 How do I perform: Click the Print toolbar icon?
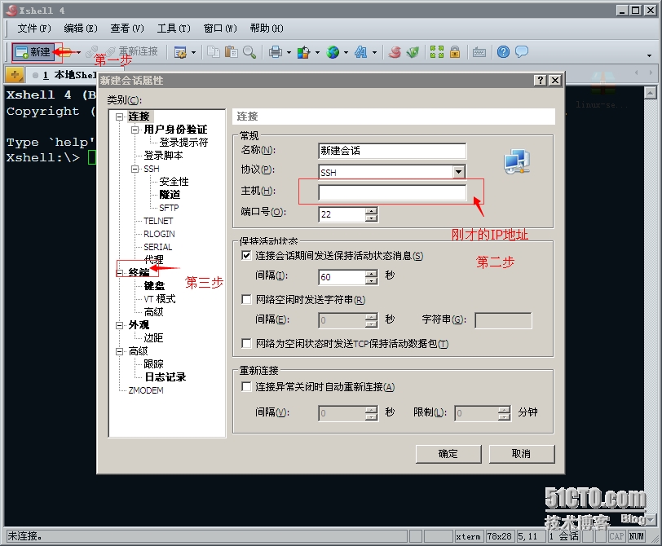pos(276,52)
